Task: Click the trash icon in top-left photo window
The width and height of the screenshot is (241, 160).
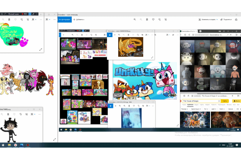Action: point(8,19)
